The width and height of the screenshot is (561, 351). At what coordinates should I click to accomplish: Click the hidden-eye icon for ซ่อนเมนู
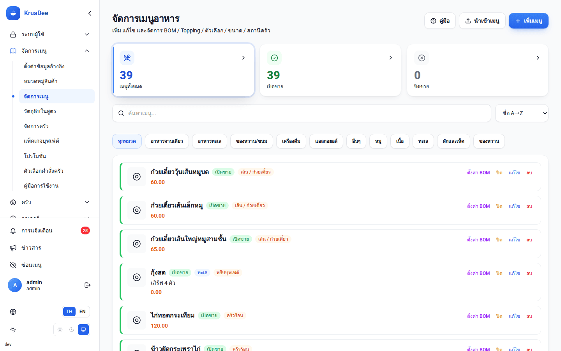(x=13, y=265)
